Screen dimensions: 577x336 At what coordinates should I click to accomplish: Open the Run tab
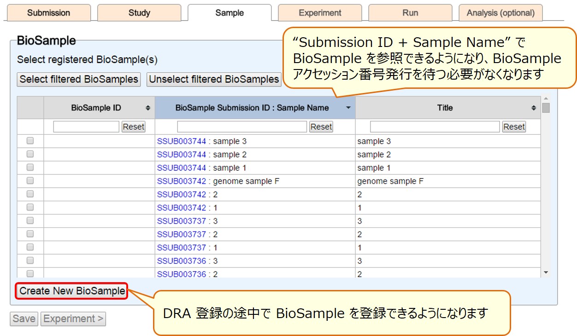click(x=410, y=13)
